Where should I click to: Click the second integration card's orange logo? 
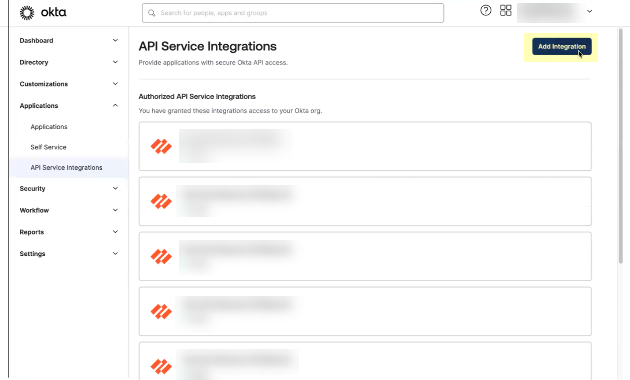161,201
